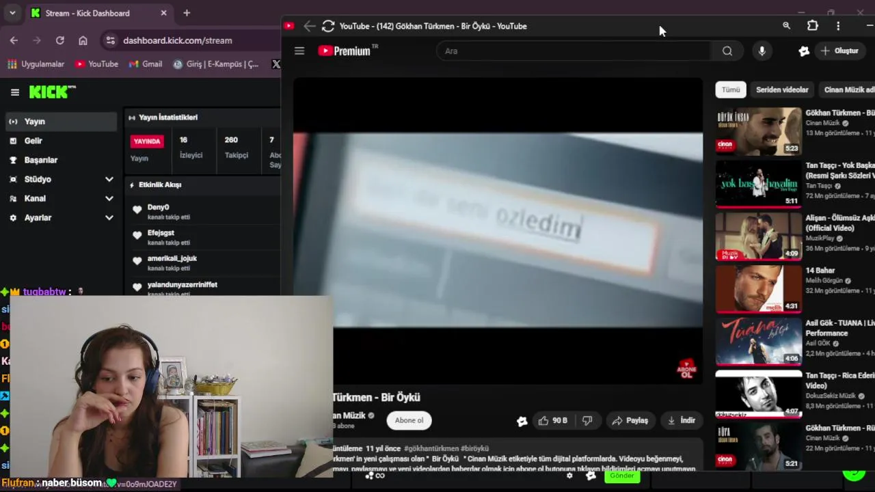This screenshot has width=875, height=492.
Task: Expand the Stüdyo sidebar section
Action: pos(109,179)
